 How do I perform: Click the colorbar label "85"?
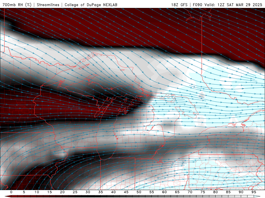(228, 192)
